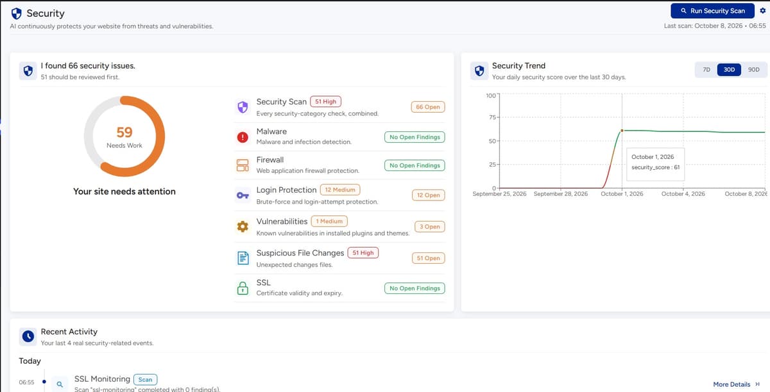Click the SSL Monitoring activity title
Screen dimensions: 770x392
point(102,379)
